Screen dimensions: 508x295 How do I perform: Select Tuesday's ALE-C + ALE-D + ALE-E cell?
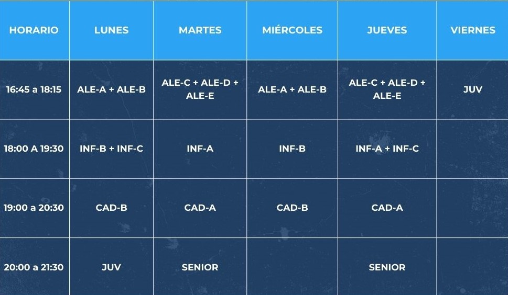tap(200, 89)
